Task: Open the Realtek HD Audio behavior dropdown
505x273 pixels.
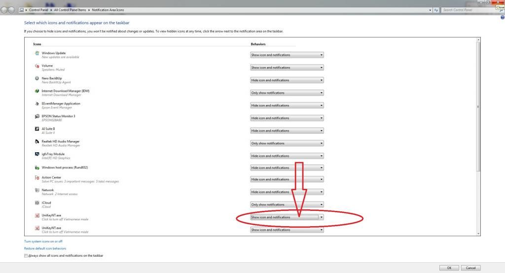Action: click(x=287, y=143)
